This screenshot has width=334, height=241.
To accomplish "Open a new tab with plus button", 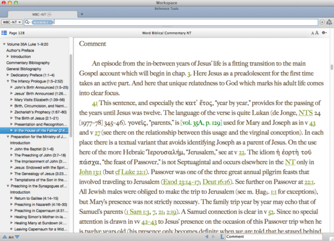I will tap(81, 13).
